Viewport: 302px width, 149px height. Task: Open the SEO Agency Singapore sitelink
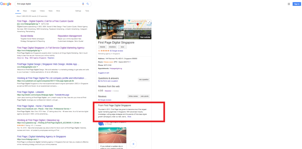pyautogui.click(x=38, y=58)
